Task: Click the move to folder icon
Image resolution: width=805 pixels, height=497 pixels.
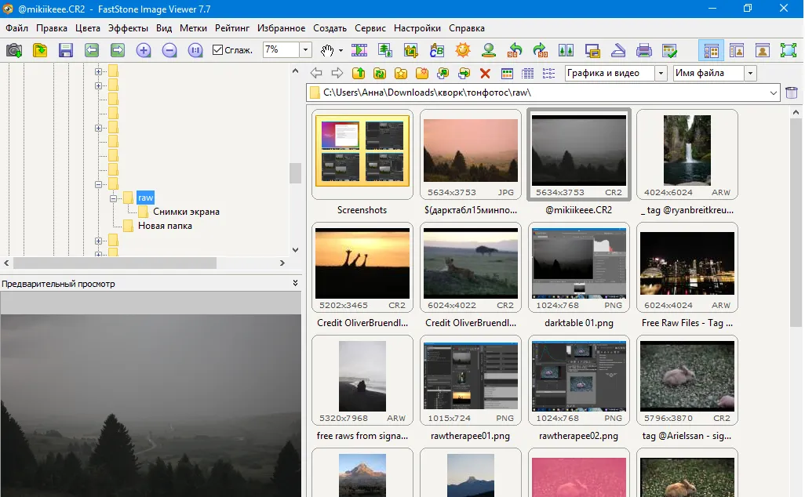Action: coord(464,74)
